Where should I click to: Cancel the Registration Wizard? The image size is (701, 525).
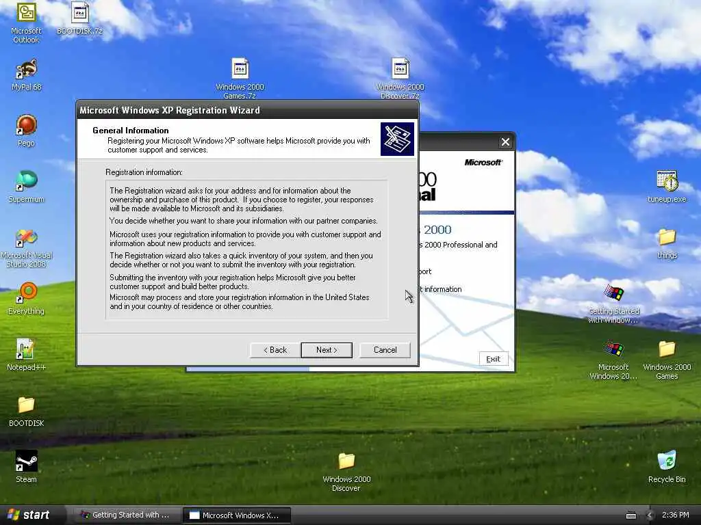click(x=385, y=350)
